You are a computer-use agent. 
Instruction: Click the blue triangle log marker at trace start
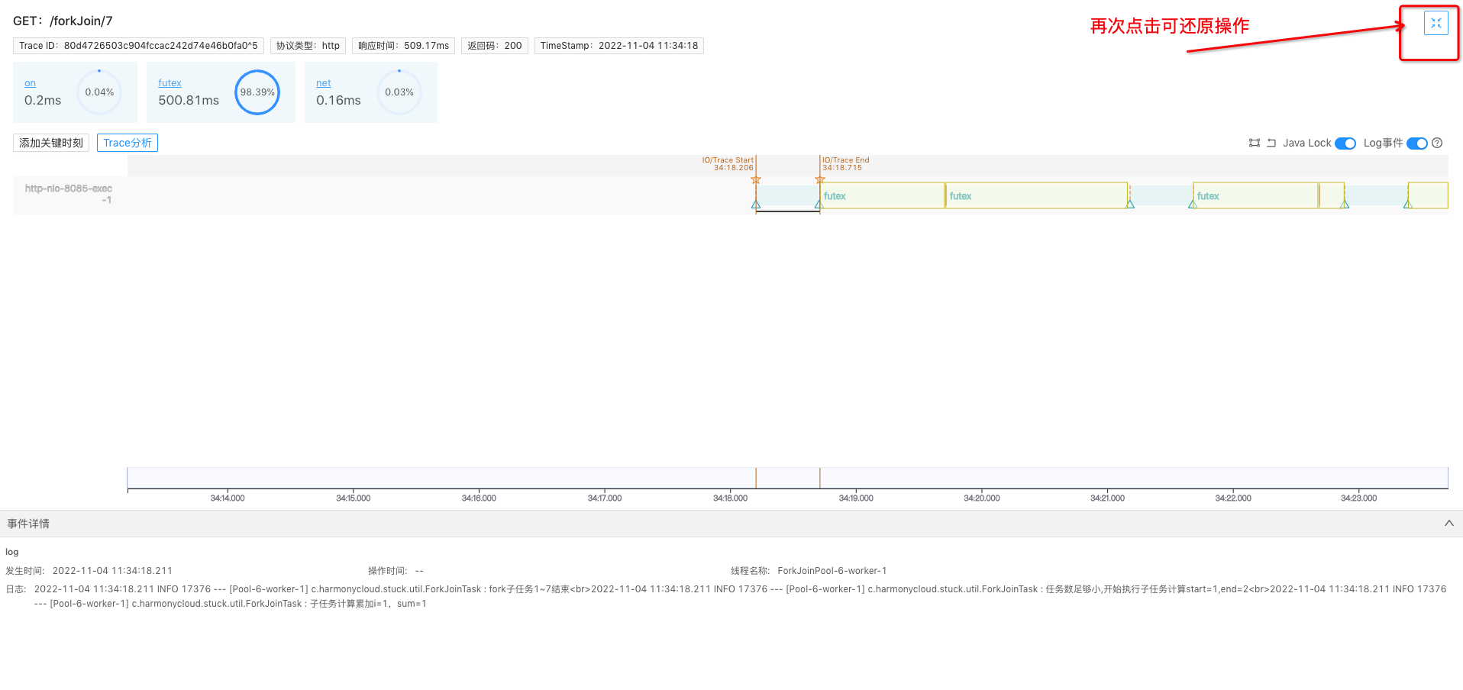coord(756,204)
